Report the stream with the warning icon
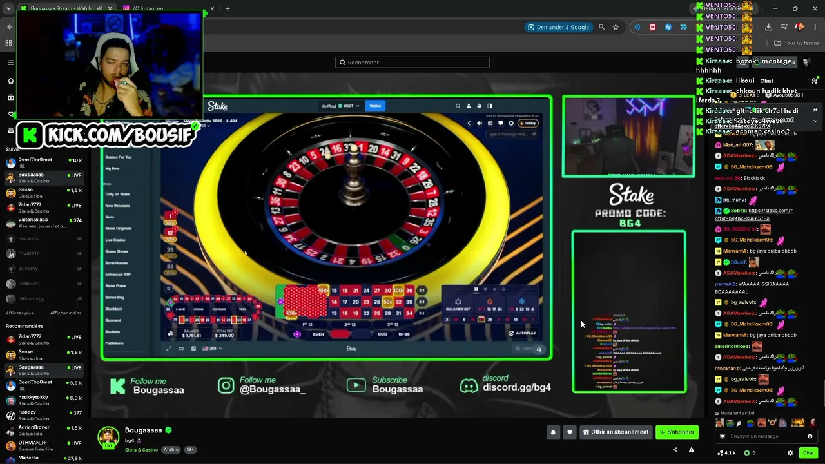825x464 pixels. pos(692,450)
